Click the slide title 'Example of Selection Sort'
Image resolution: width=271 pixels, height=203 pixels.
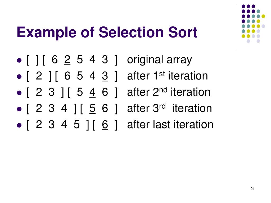click(107, 33)
